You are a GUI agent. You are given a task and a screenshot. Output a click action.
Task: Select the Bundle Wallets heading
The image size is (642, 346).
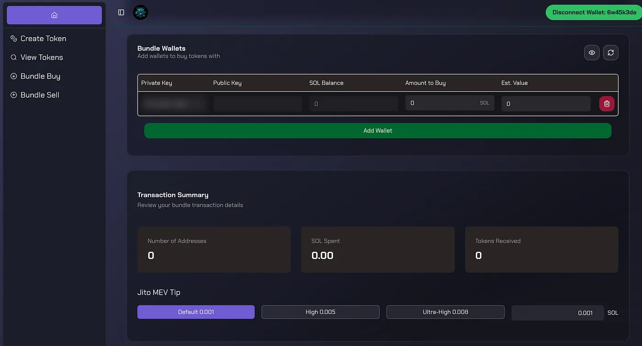coord(161,48)
